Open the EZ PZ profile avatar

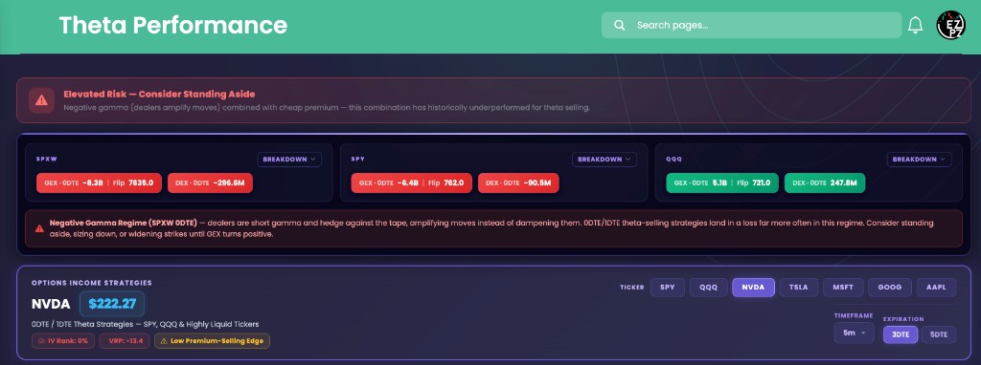click(x=951, y=25)
